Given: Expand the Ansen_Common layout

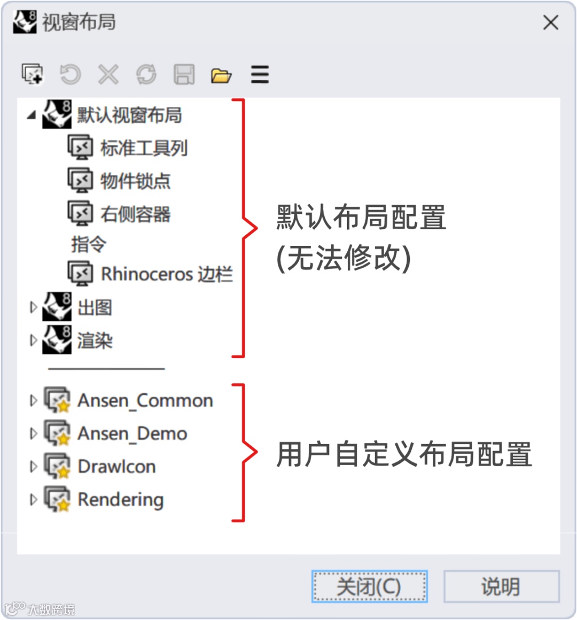Looking at the screenshot, I should tap(34, 400).
